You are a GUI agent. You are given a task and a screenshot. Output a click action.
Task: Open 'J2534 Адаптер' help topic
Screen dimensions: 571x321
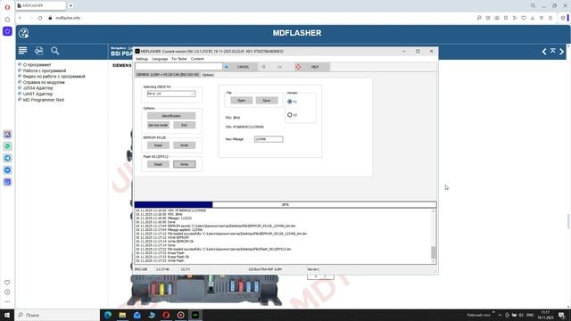point(37,88)
